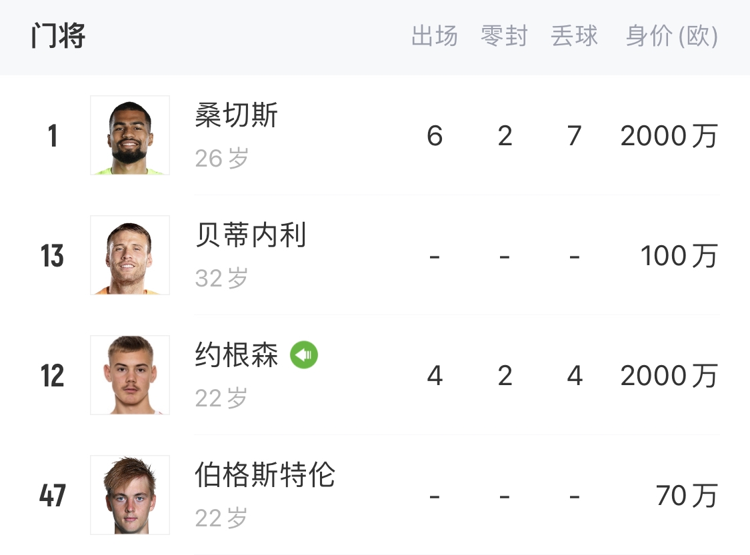Select player name 伯格斯特伦
The image size is (750, 555).
click(265, 476)
